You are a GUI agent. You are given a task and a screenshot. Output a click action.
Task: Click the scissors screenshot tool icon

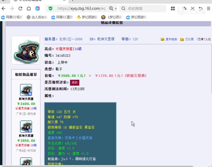(x=193, y=8)
